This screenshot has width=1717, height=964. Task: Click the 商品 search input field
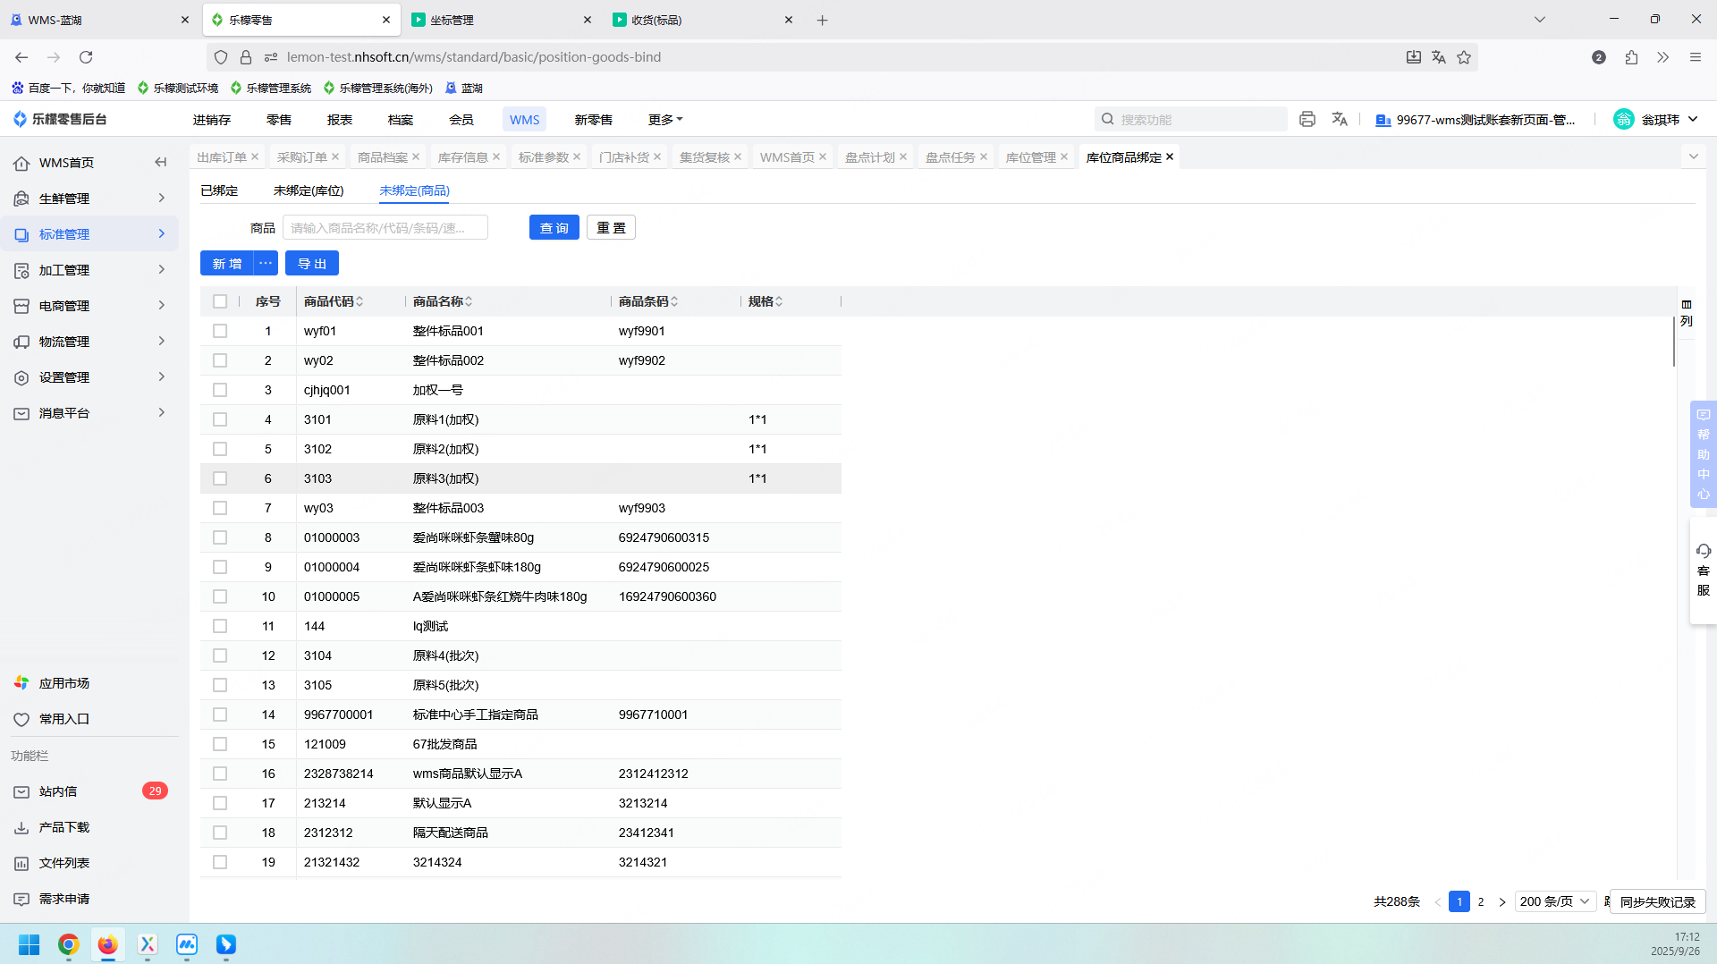pyautogui.click(x=385, y=228)
